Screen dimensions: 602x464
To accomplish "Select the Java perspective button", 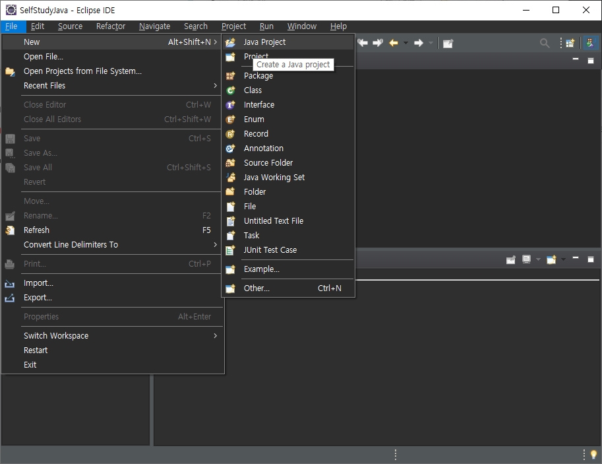I will (x=591, y=43).
